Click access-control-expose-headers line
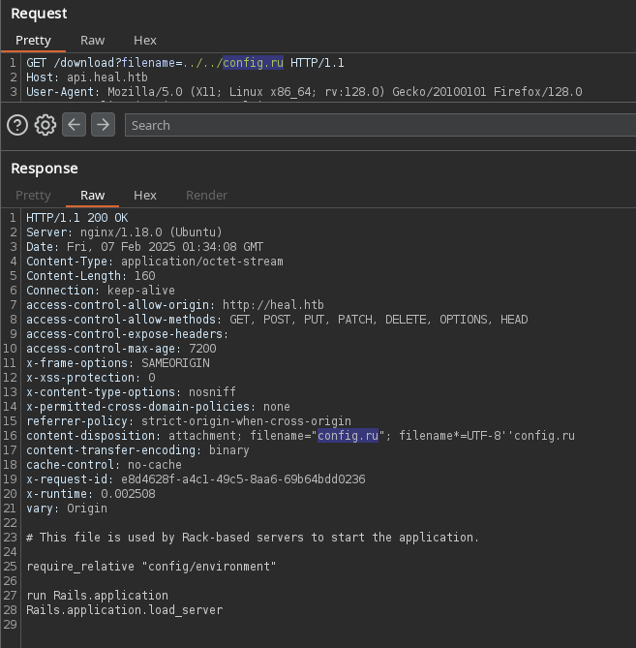The height and width of the screenshot is (648, 636). pos(127,334)
